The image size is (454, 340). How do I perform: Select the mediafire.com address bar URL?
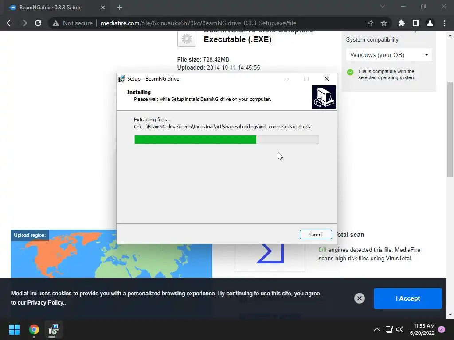point(198,23)
